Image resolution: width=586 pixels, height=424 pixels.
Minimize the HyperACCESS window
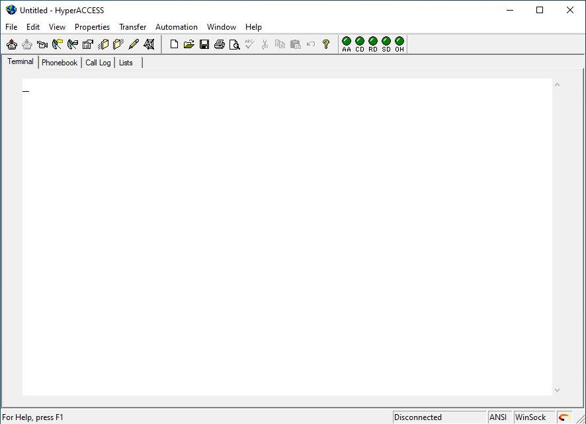pos(510,10)
